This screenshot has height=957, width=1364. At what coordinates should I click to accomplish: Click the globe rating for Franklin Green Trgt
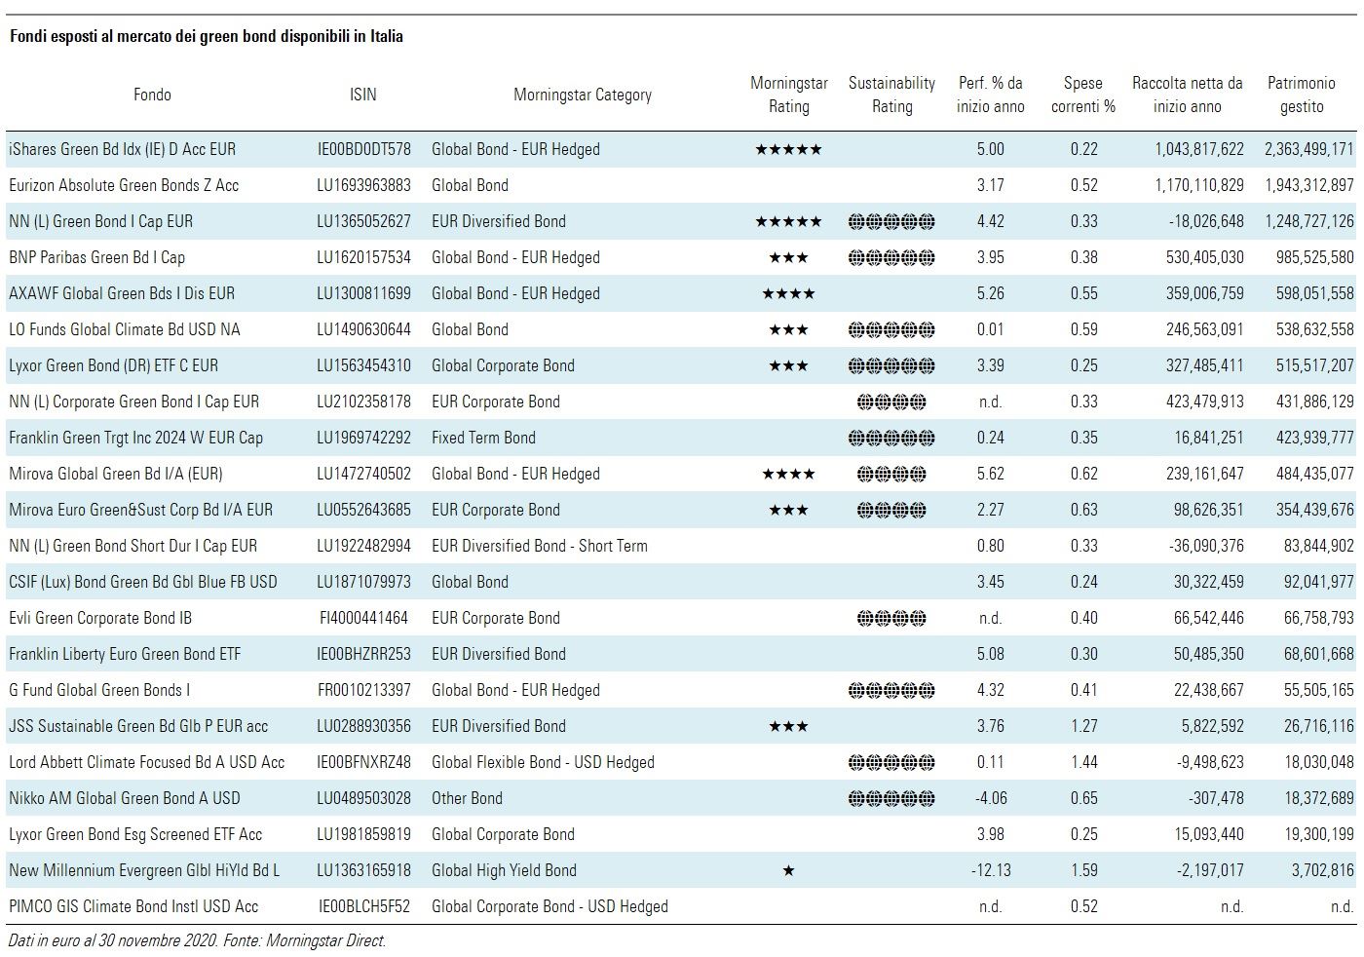click(x=891, y=438)
